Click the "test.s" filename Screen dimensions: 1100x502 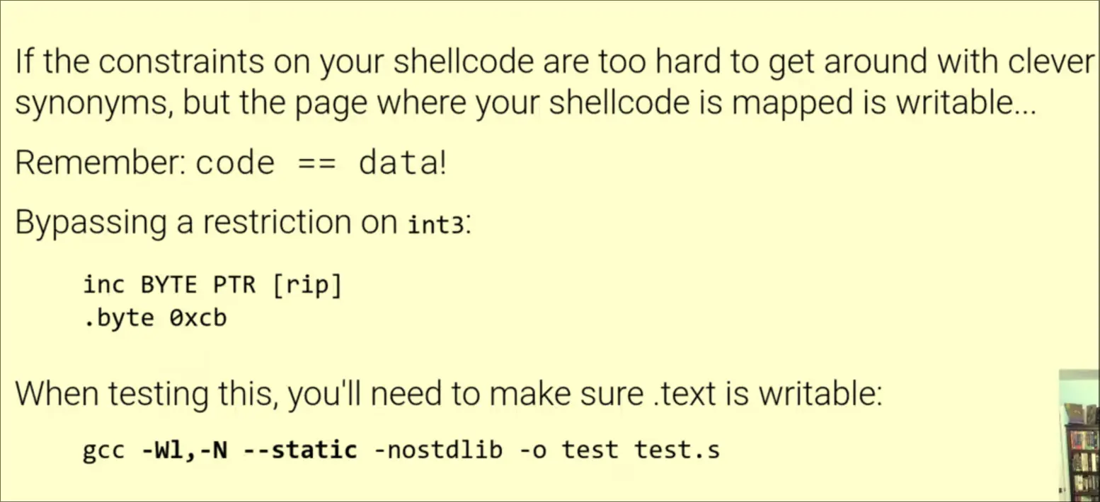pos(677,449)
